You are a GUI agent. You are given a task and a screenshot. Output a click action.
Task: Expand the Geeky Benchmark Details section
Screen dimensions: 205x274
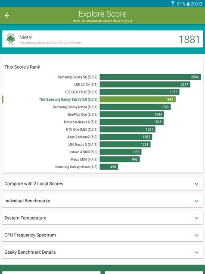point(102,252)
